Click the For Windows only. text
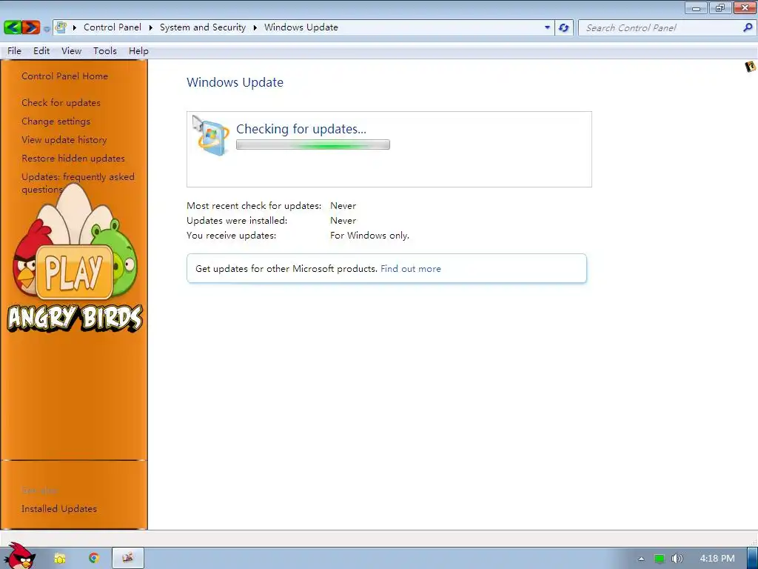This screenshot has height=569, width=758. click(369, 236)
